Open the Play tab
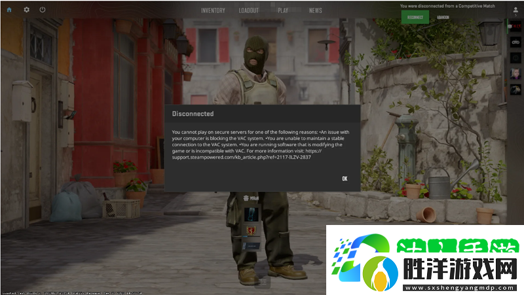Viewport: 524px width, 295px height. (x=283, y=10)
